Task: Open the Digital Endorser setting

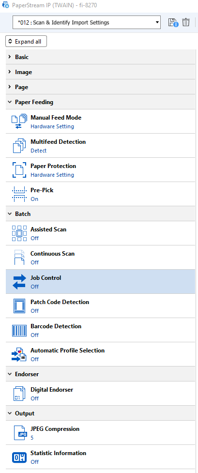Action: click(100, 394)
